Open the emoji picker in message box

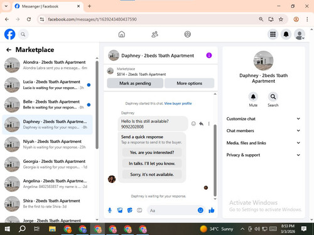pos(200,210)
